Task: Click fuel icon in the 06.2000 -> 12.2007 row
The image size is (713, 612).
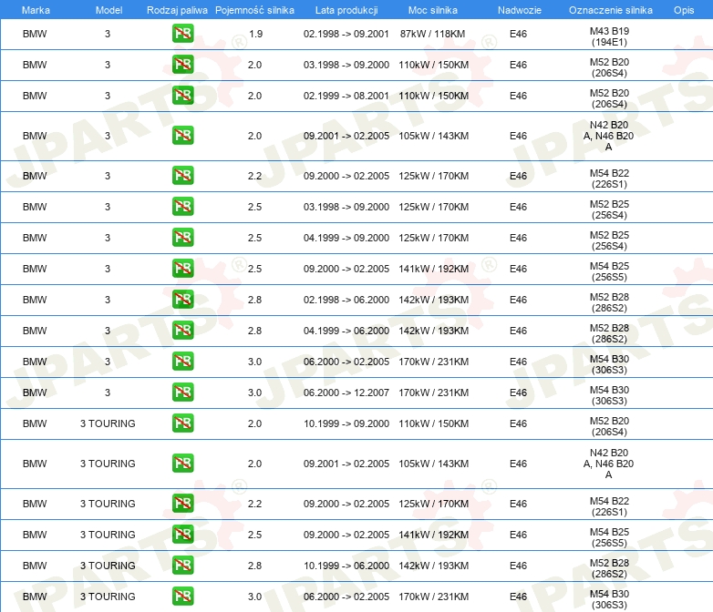Action: click(182, 393)
